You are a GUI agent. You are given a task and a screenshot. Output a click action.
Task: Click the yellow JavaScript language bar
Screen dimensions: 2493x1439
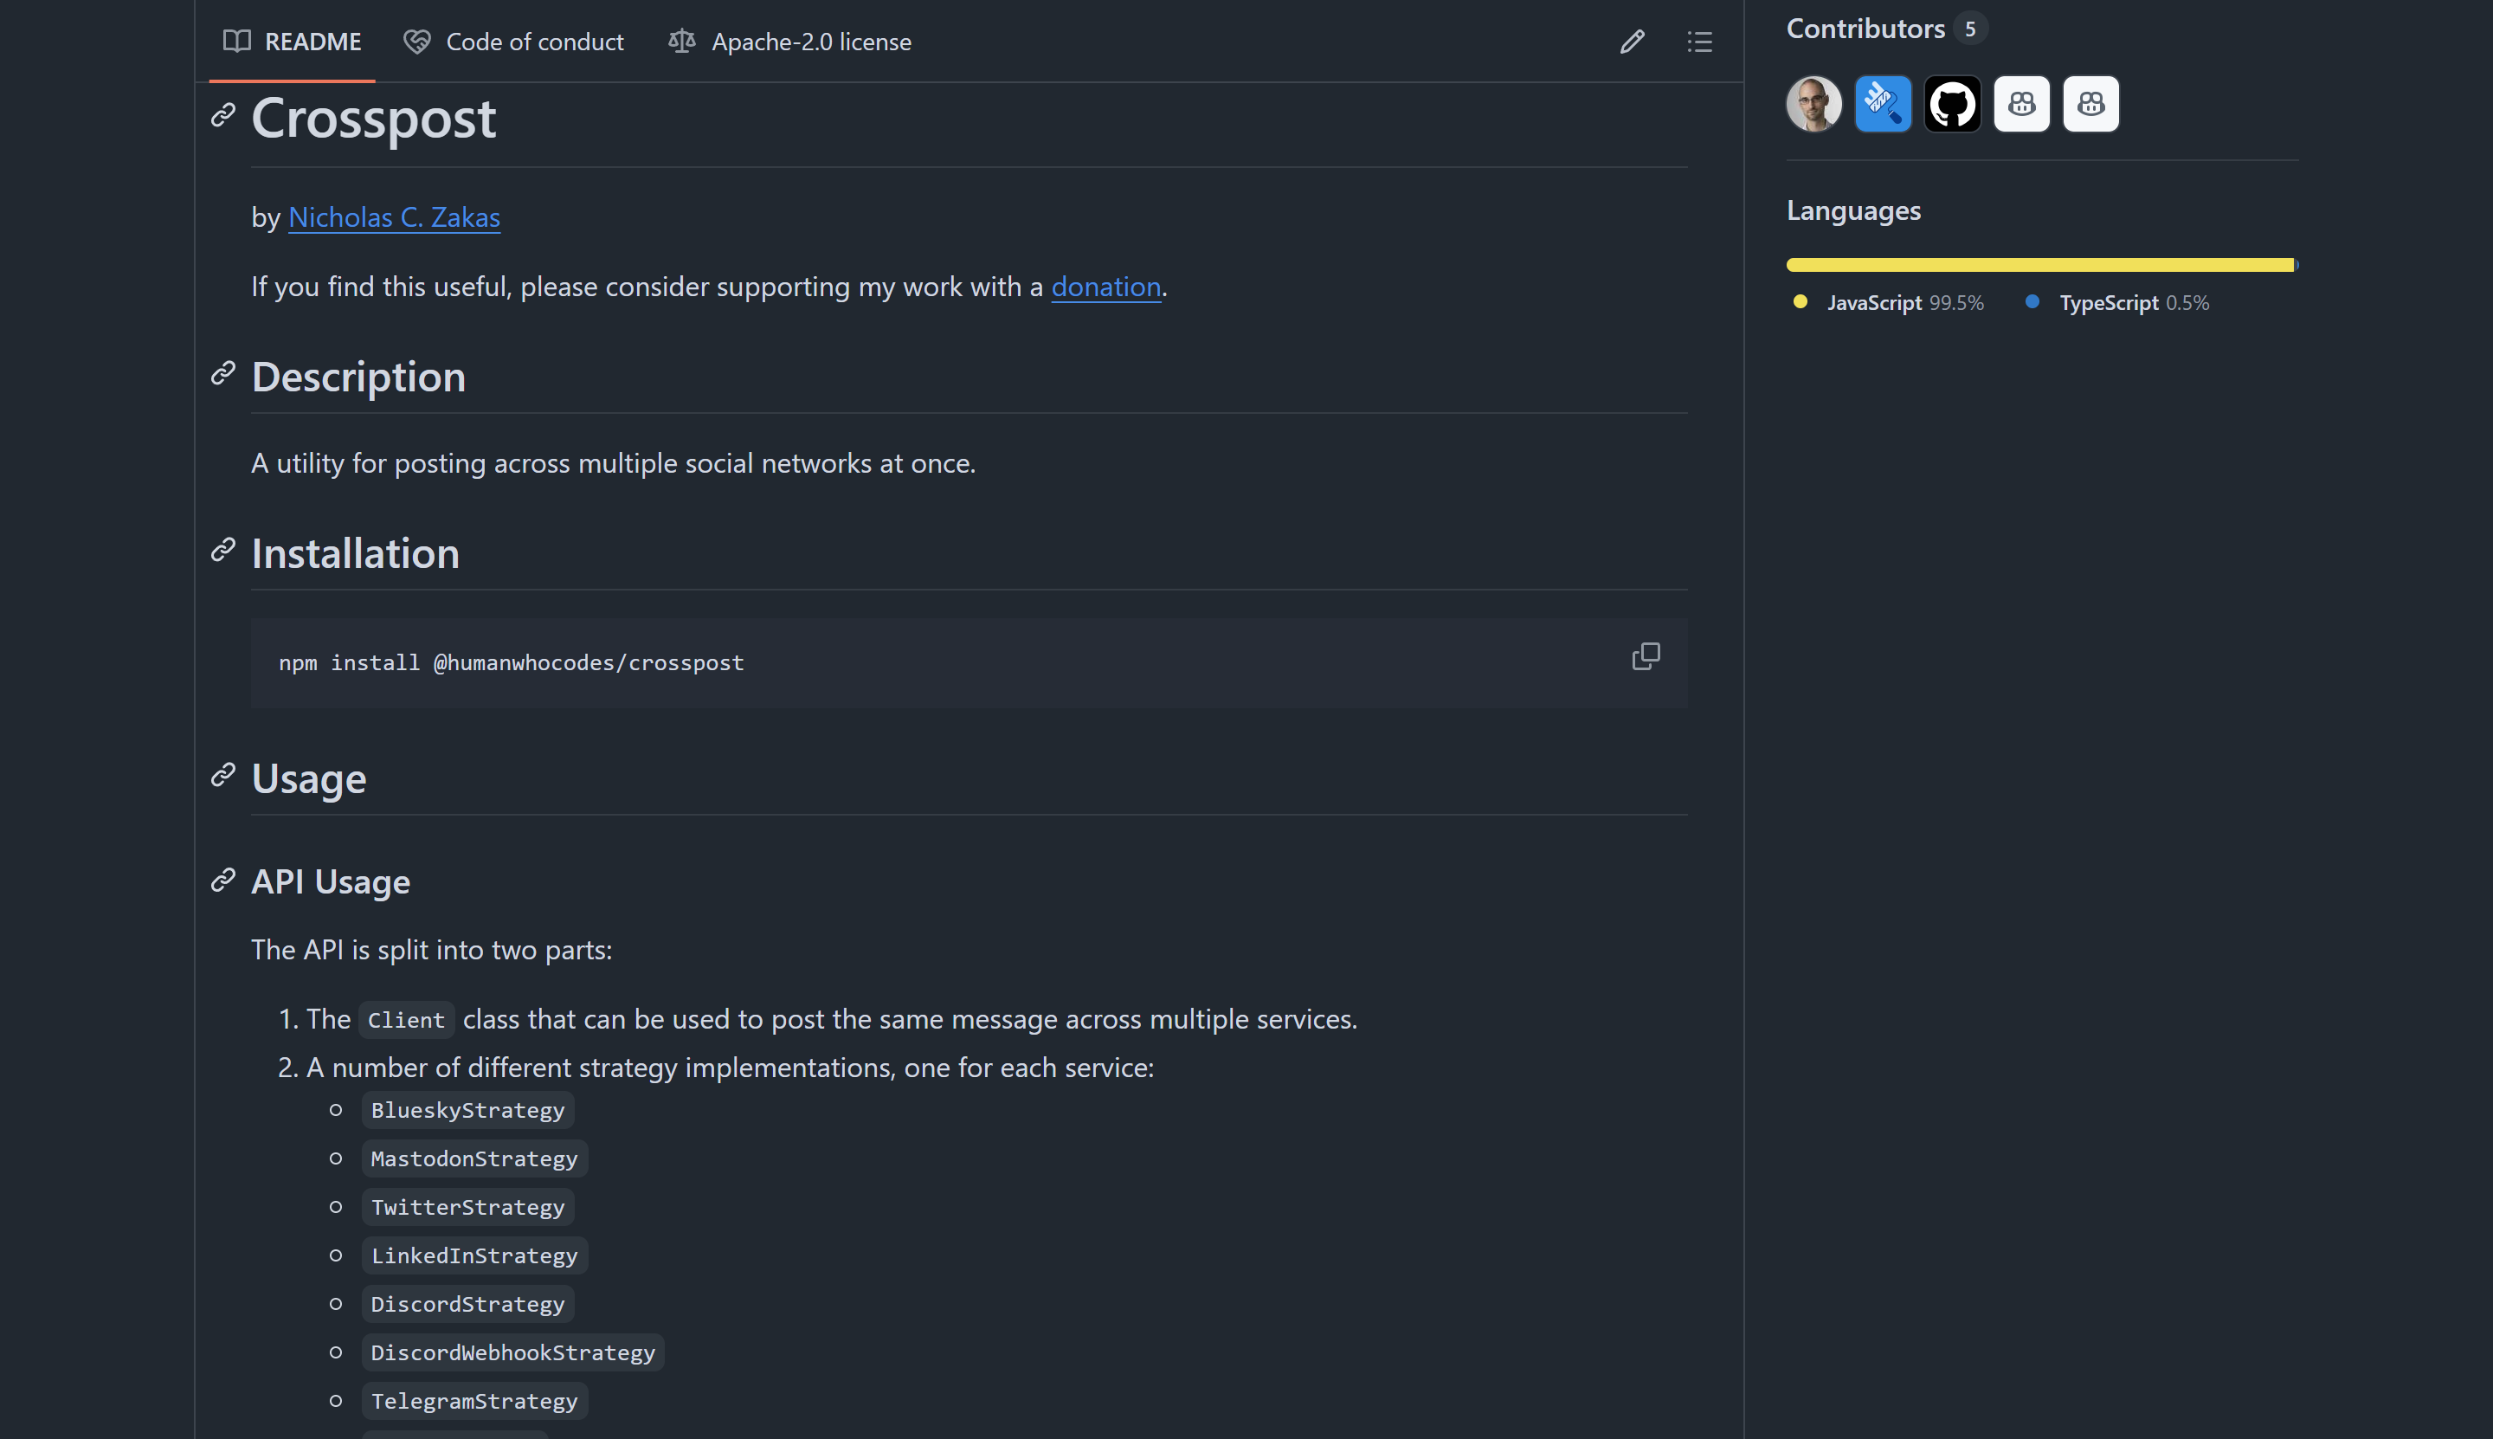point(2038,265)
